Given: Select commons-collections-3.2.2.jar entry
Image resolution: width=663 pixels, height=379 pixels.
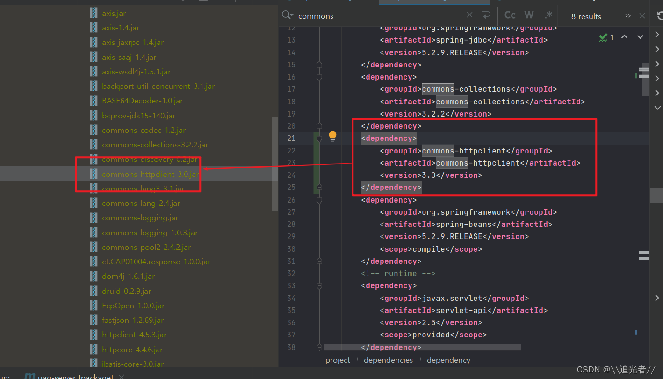Looking at the screenshot, I should 155,145.
